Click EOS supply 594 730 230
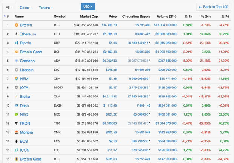The width and height of the screenshot is (234, 163). [140, 141]
